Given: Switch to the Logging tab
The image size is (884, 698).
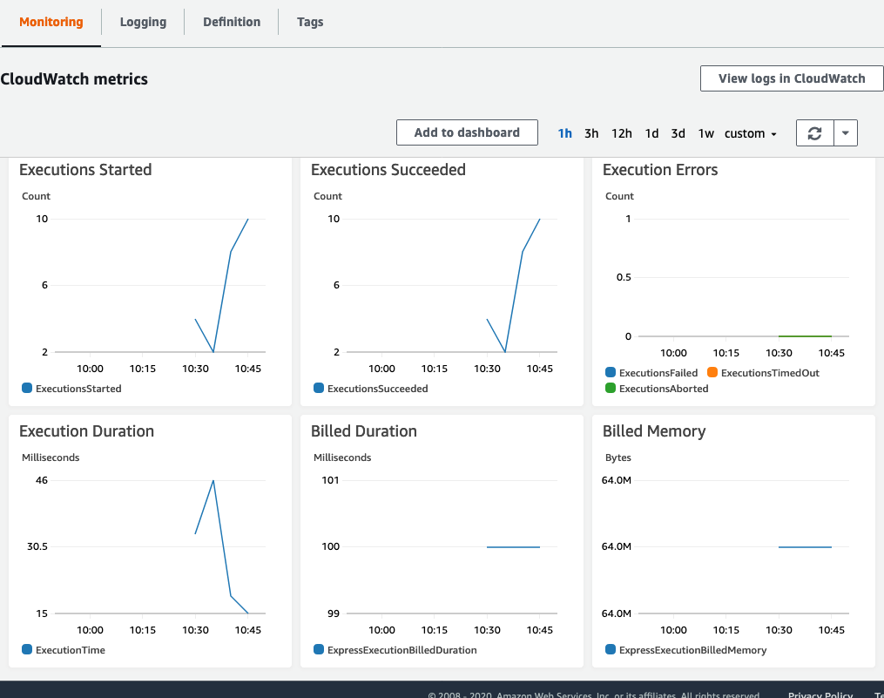Looking at the screenshot, I should 143,22.
